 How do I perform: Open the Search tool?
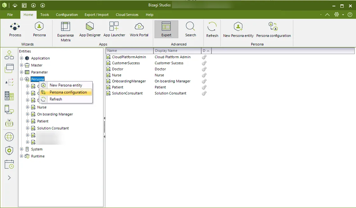(x=190, y=30)
